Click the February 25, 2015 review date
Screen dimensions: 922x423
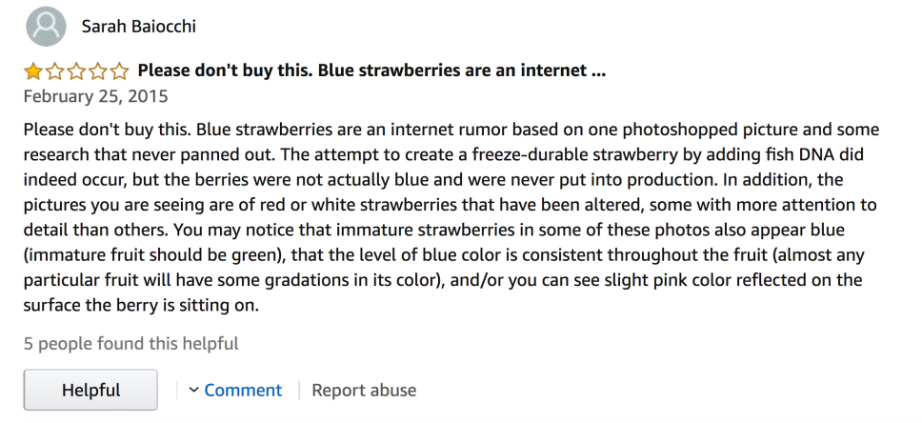click(x=95, y=96)
